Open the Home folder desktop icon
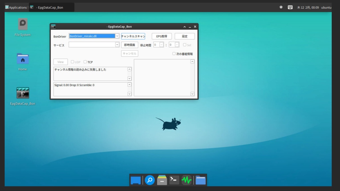 pos(23,59)
